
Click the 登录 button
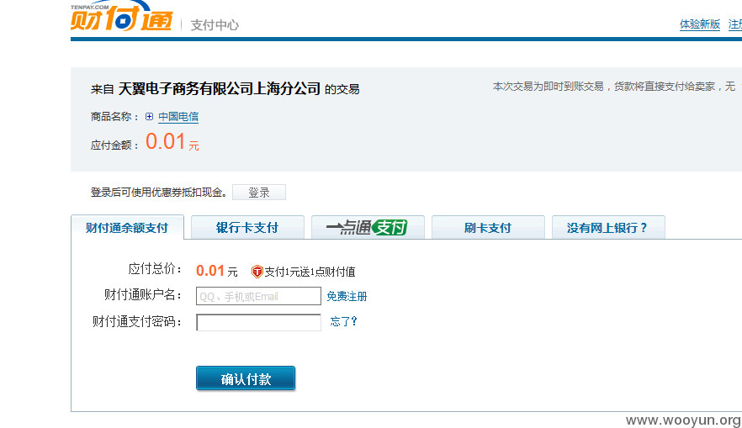point(259,193)
